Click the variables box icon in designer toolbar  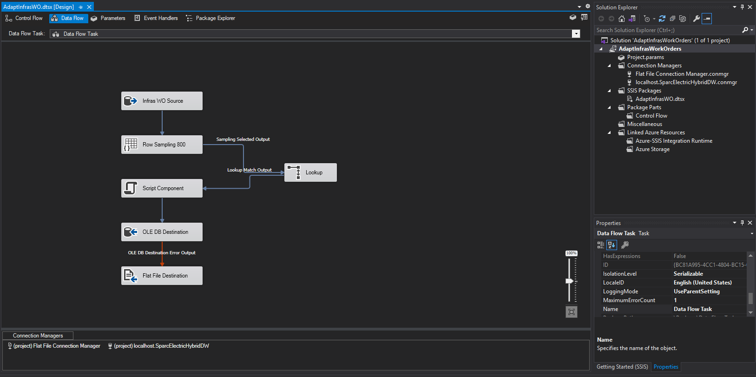pyautogui.click(x=573, y=17)
